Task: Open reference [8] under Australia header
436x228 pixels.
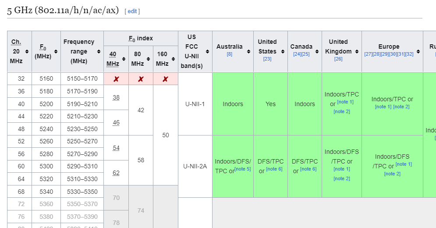Action: click(x=229, y=54)
